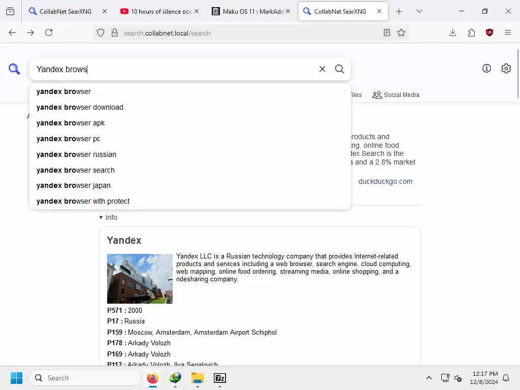Click the P159 Moscow, Amsterdam line

click(x=191, y=332)
